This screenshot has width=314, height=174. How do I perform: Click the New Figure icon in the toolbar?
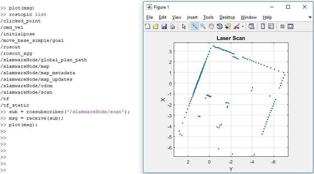point(148,26)
